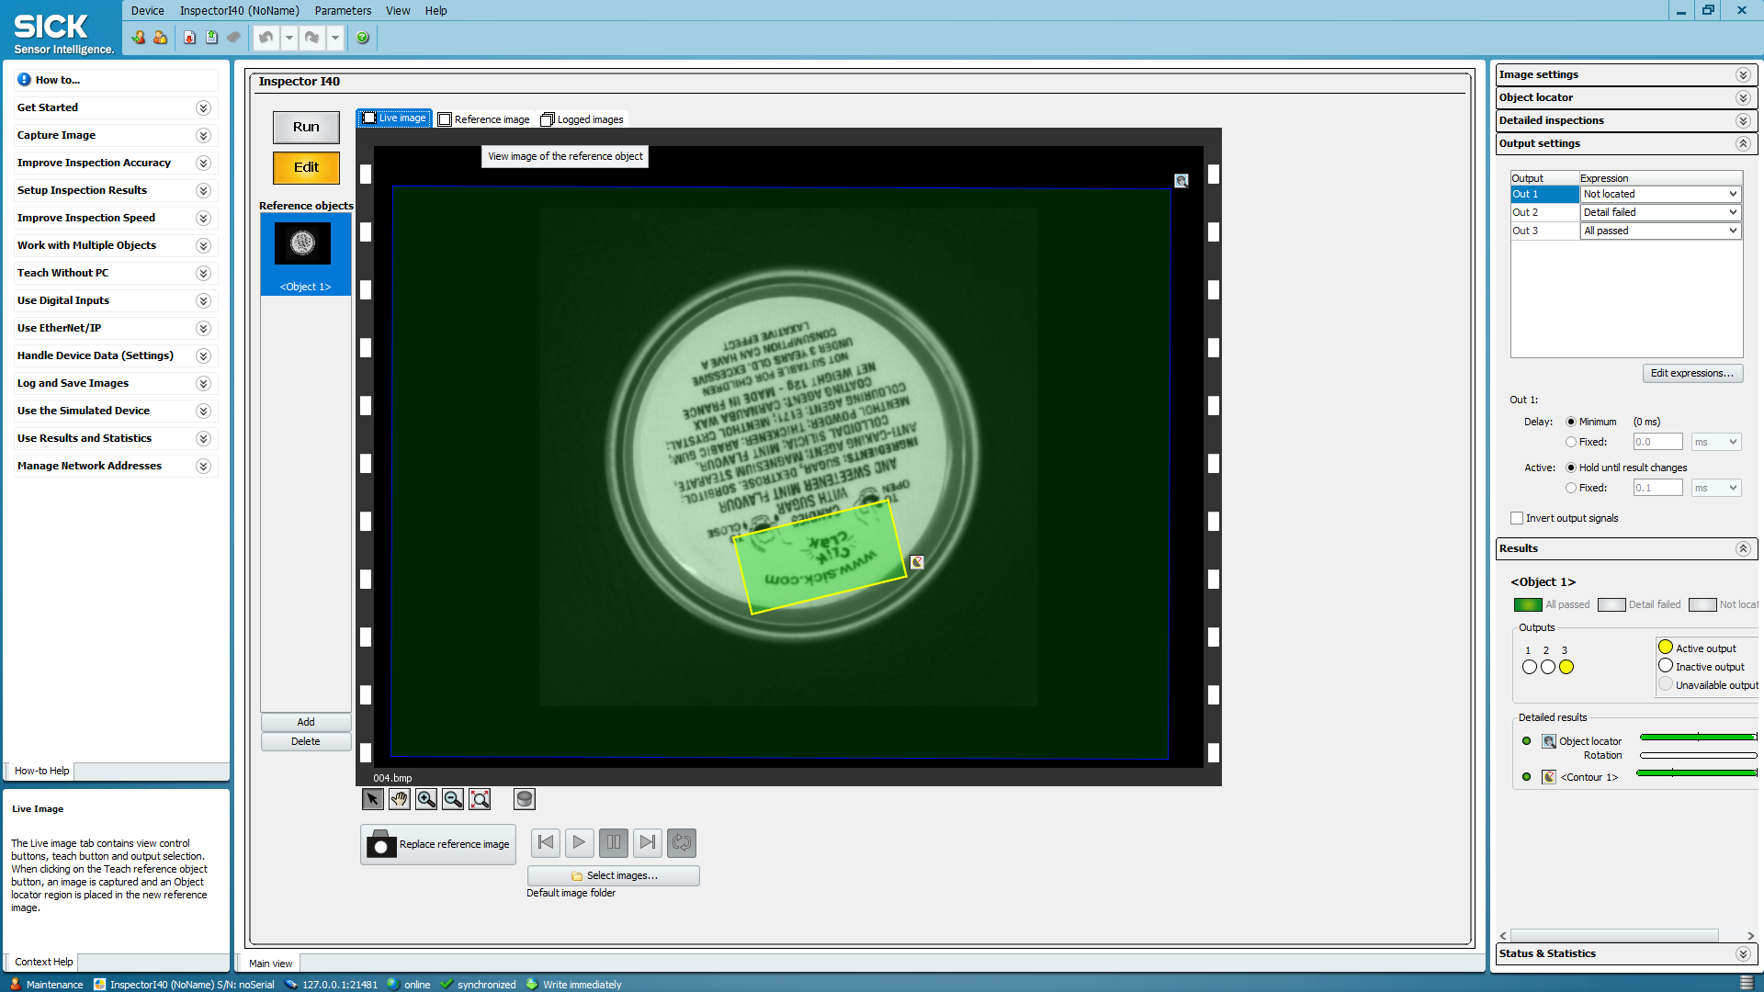Enable the Invert output signals checkbox
The width and height of the screenshot is (1764, 992).
[1517, 518]
